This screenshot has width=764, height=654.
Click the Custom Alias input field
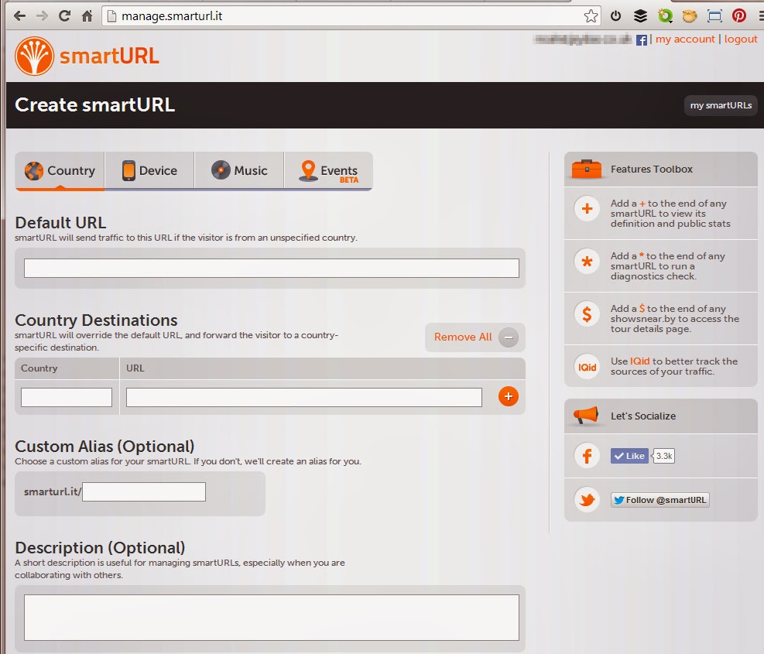(143, 491)
